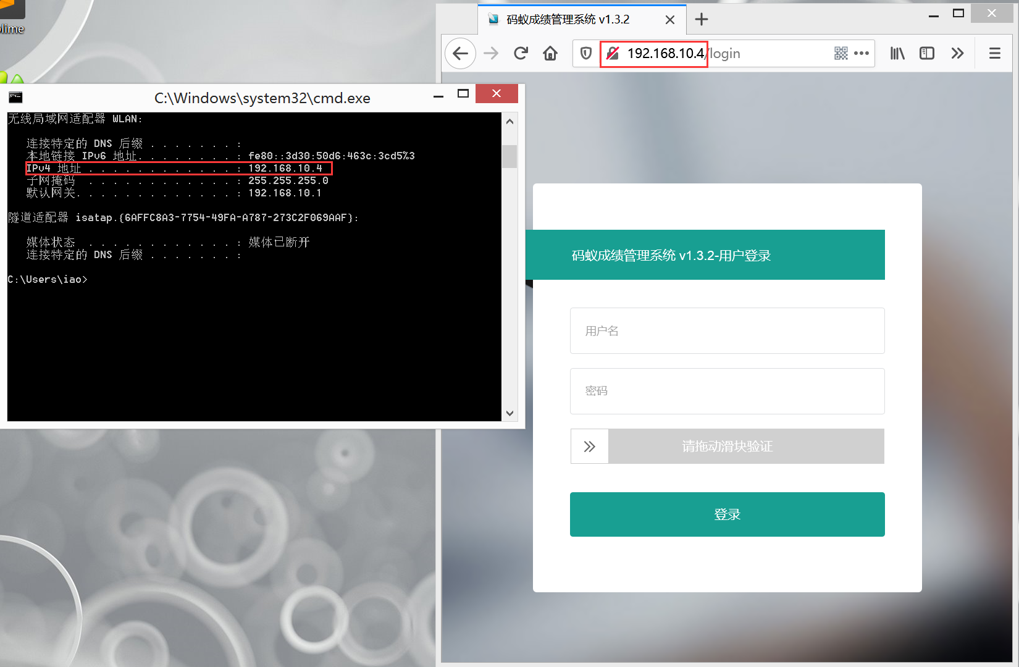Focus the 密码 password field
The height and width of the screenshot is (667, 1019).
[x=728, y=391]
